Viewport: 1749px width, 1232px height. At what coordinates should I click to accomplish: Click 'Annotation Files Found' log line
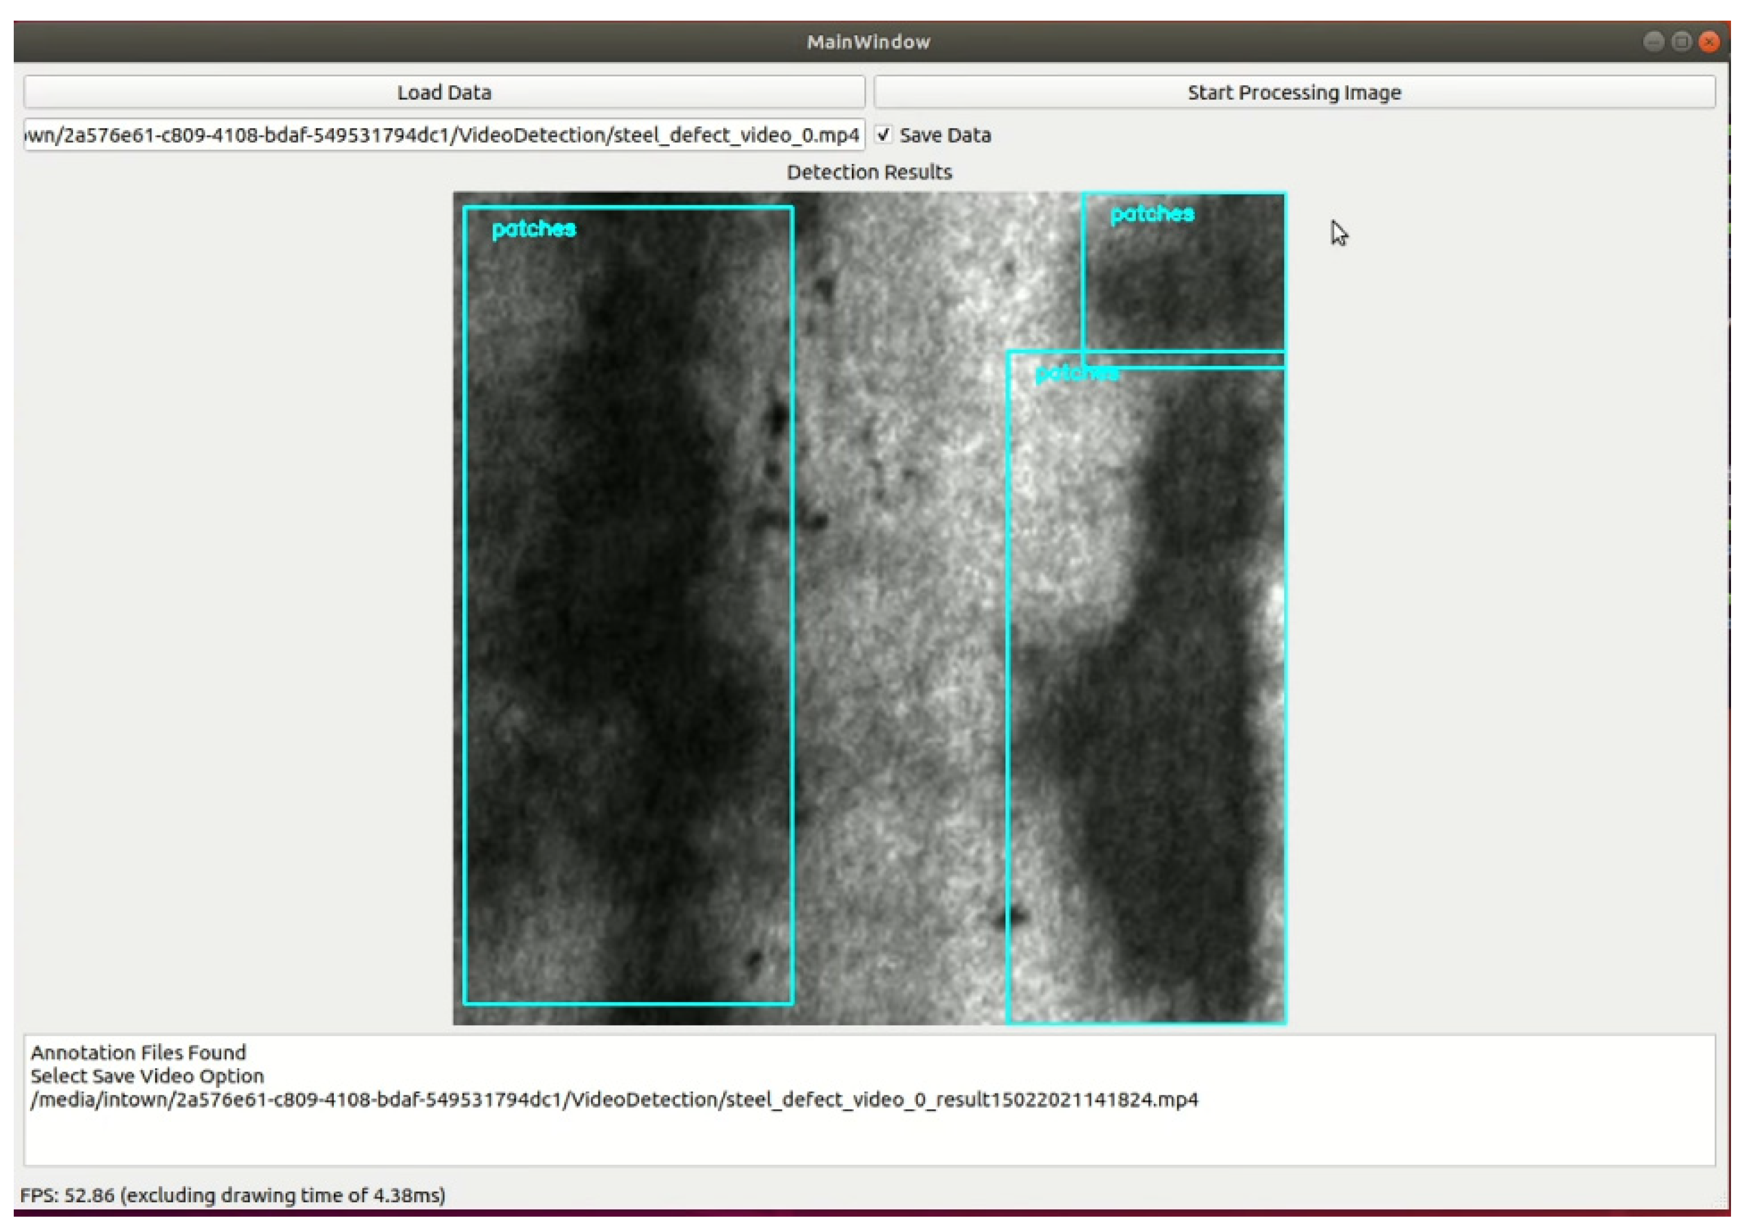point(138,1052)
